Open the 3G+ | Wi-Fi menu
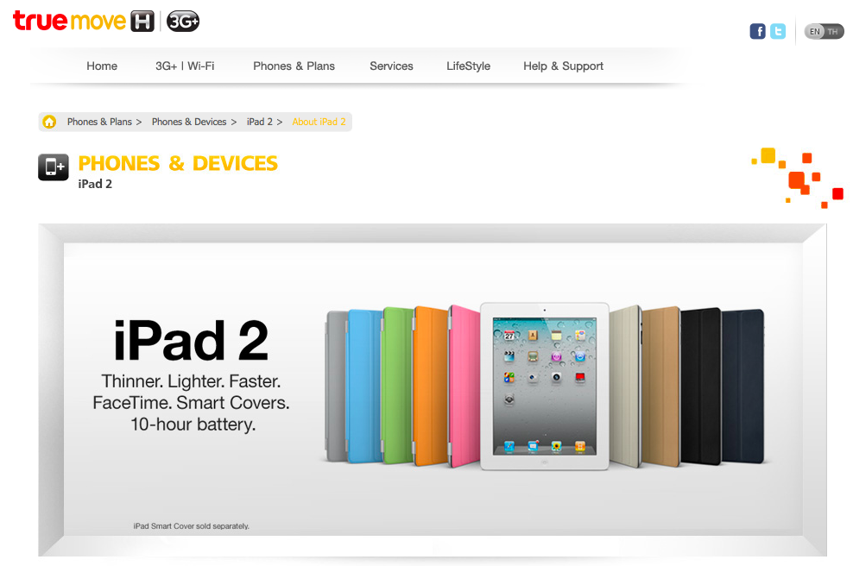Viewport: 853px width, 566px height. pos(185,66)
